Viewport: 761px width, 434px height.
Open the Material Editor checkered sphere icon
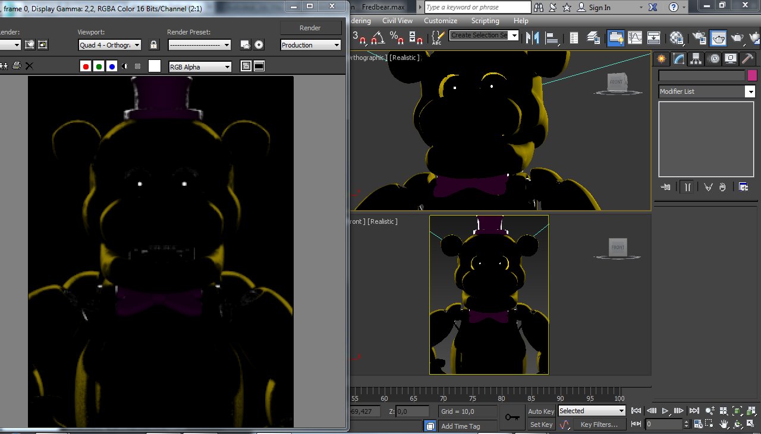tap(677, 38)
